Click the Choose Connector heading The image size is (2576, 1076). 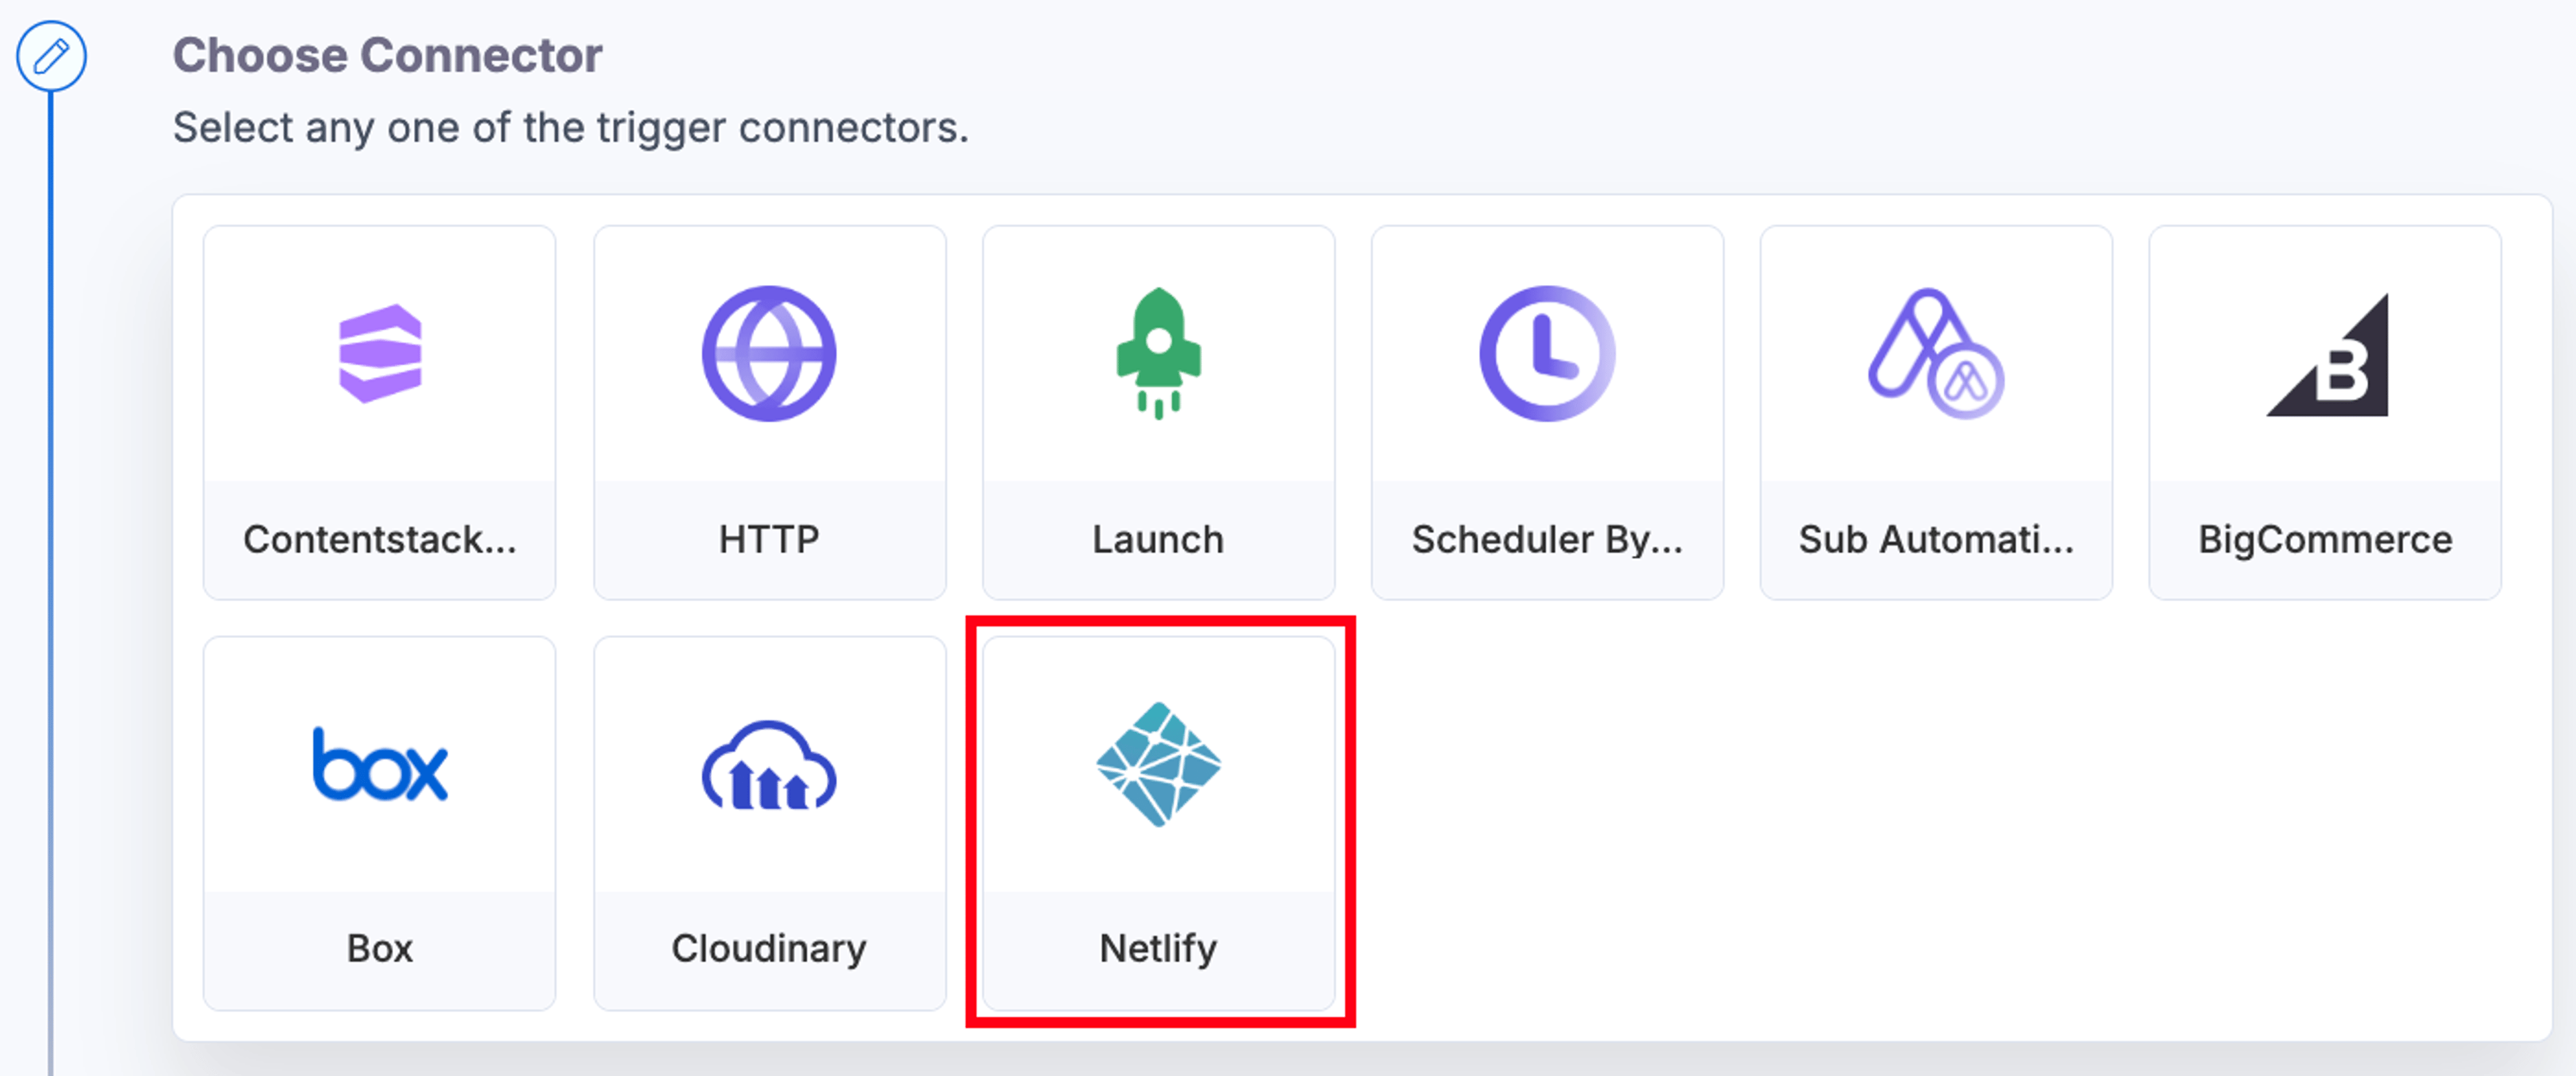(x=387, y=55)
